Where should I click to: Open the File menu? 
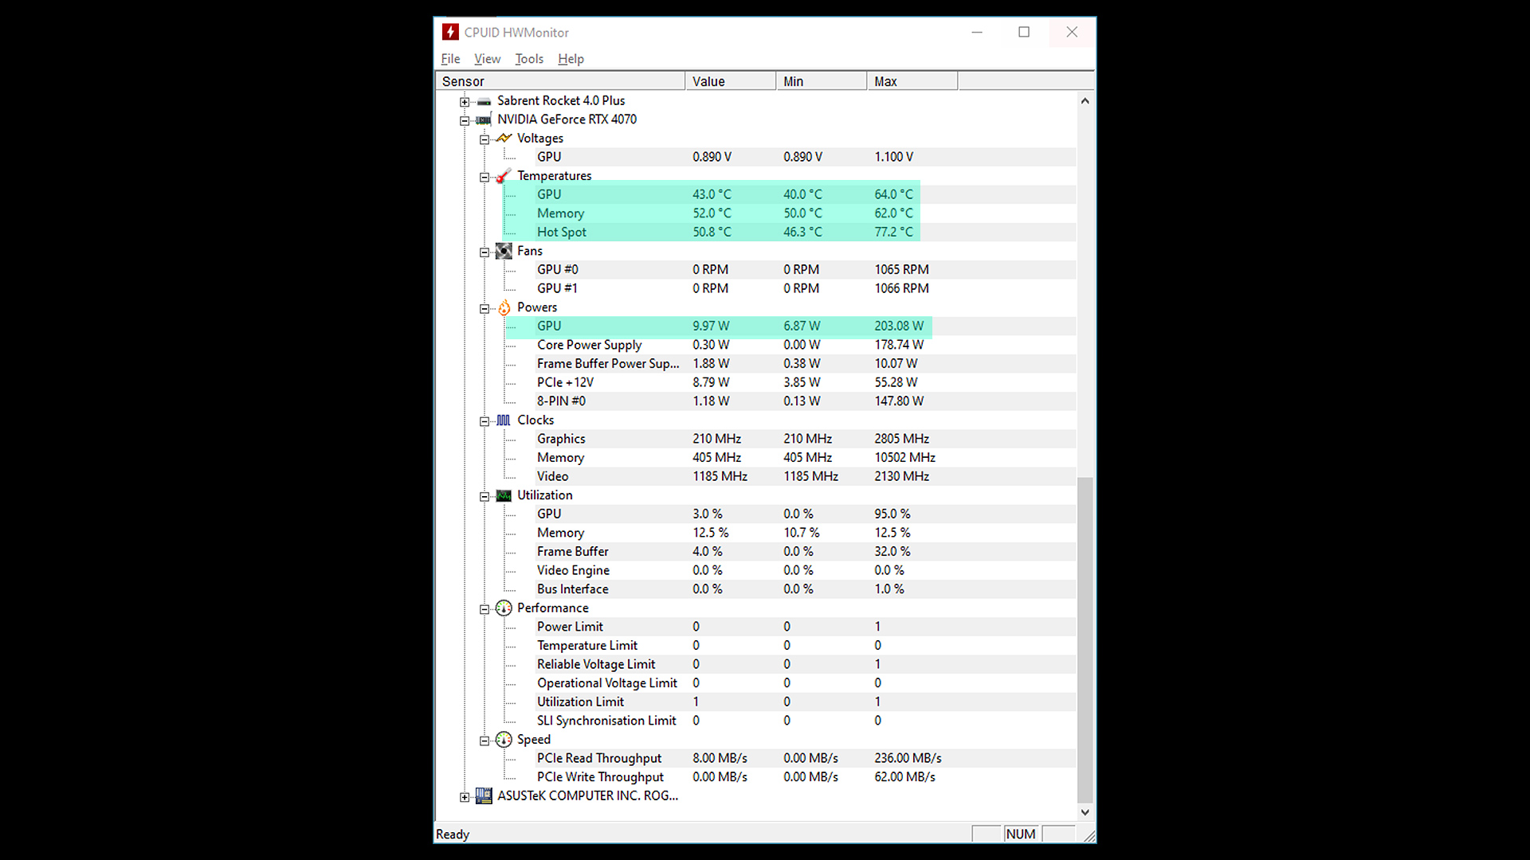(x=450, y=59)
